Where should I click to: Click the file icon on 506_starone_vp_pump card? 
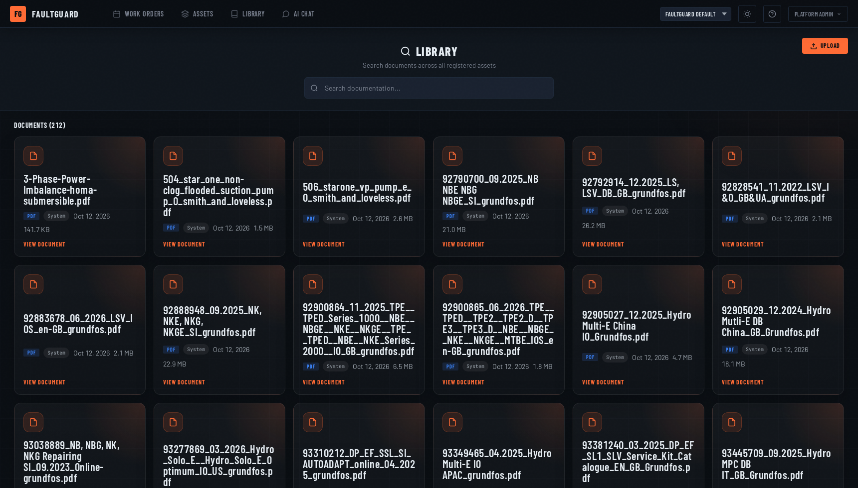(313, 156)
